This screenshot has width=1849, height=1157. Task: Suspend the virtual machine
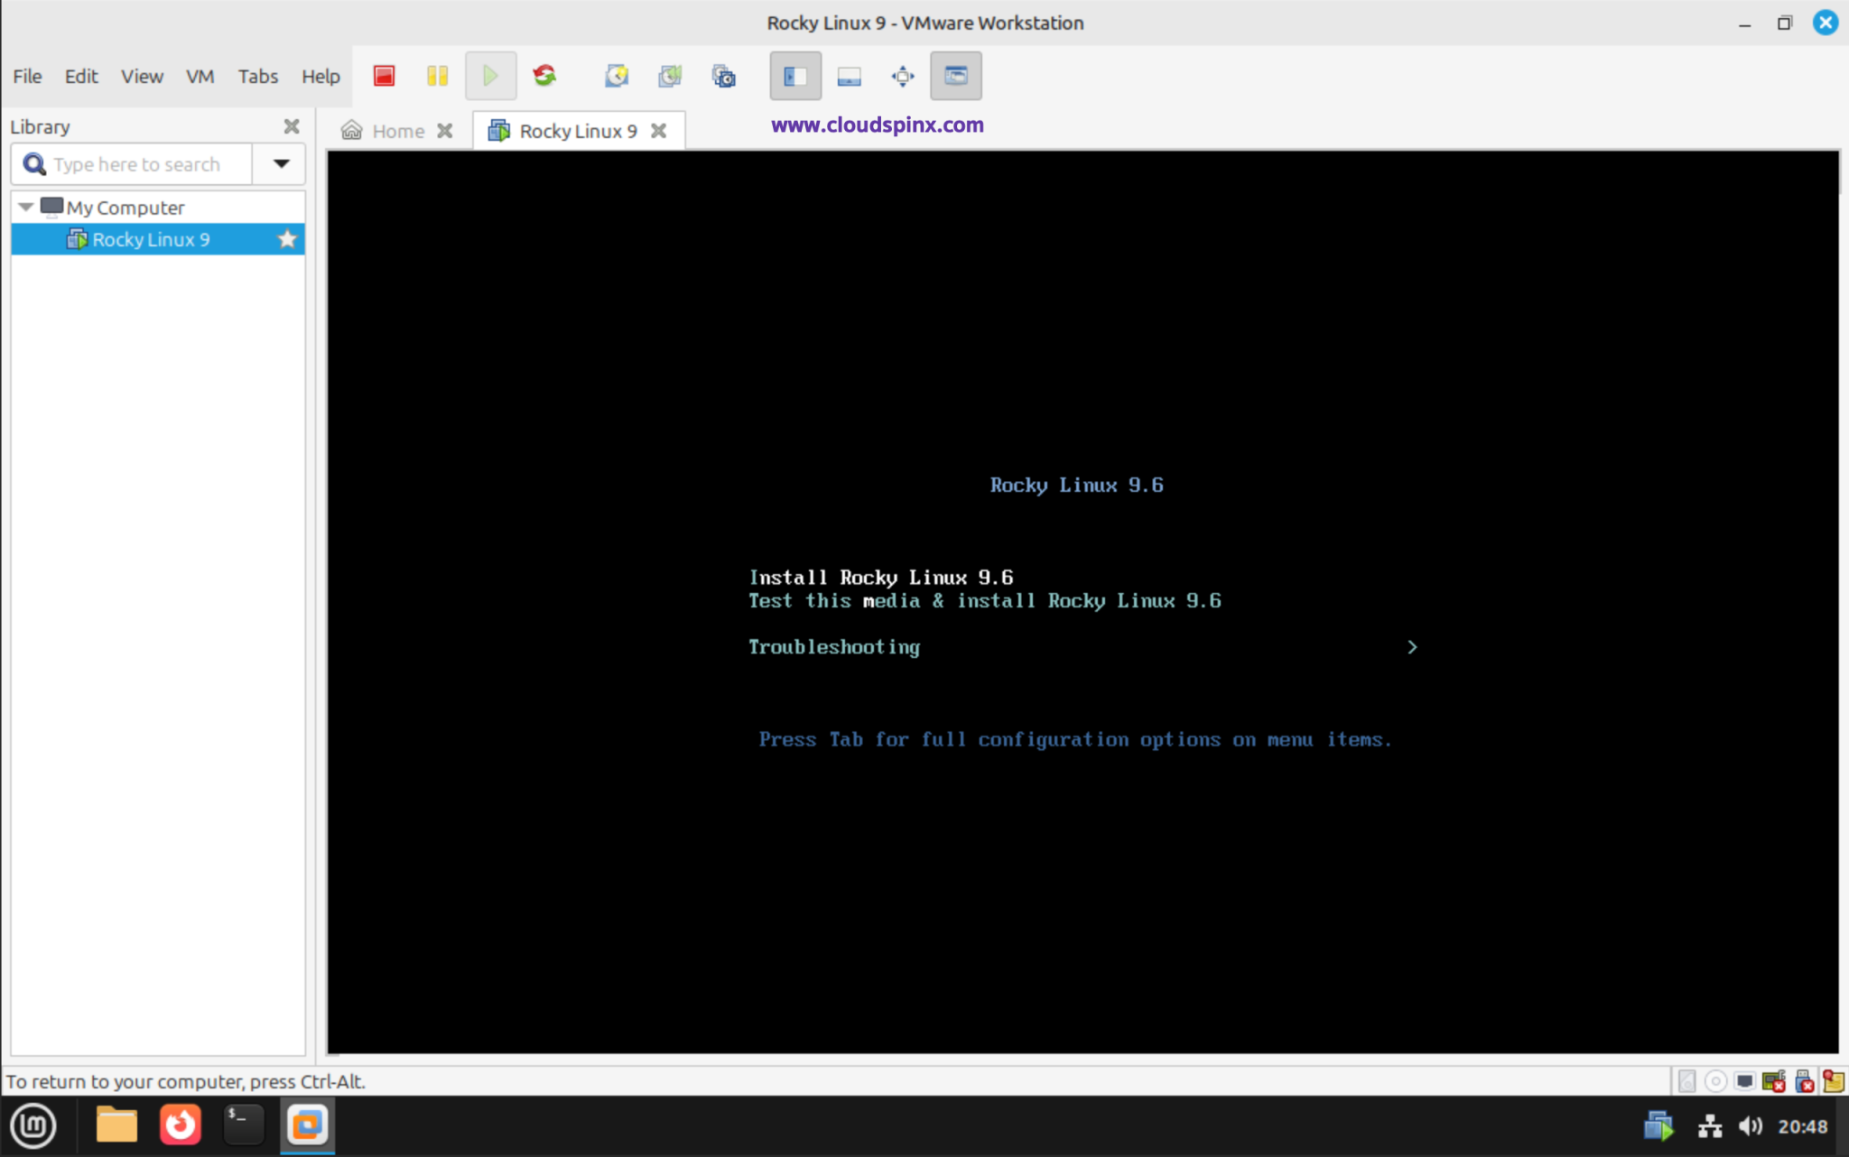(437, 76)
